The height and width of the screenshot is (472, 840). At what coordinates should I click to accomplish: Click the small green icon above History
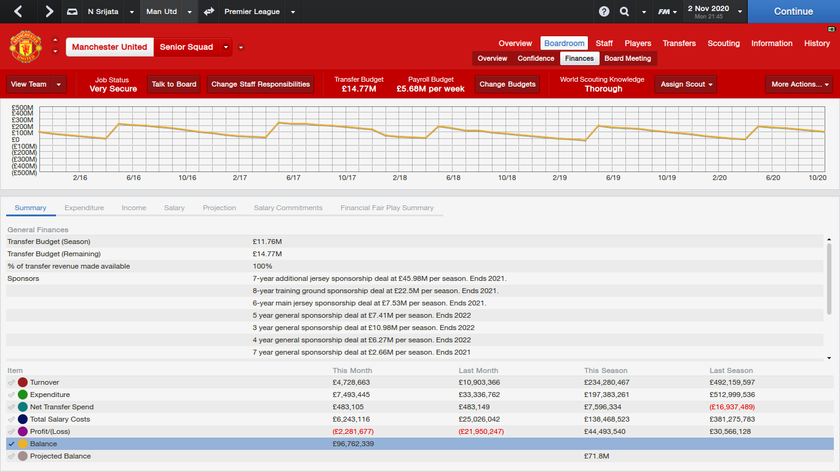coord(831,29)
